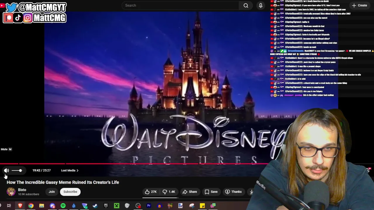Open File Explorer from the taskbar
The image size is (374, 210).
pyautogui.click(x=41, y=206)
